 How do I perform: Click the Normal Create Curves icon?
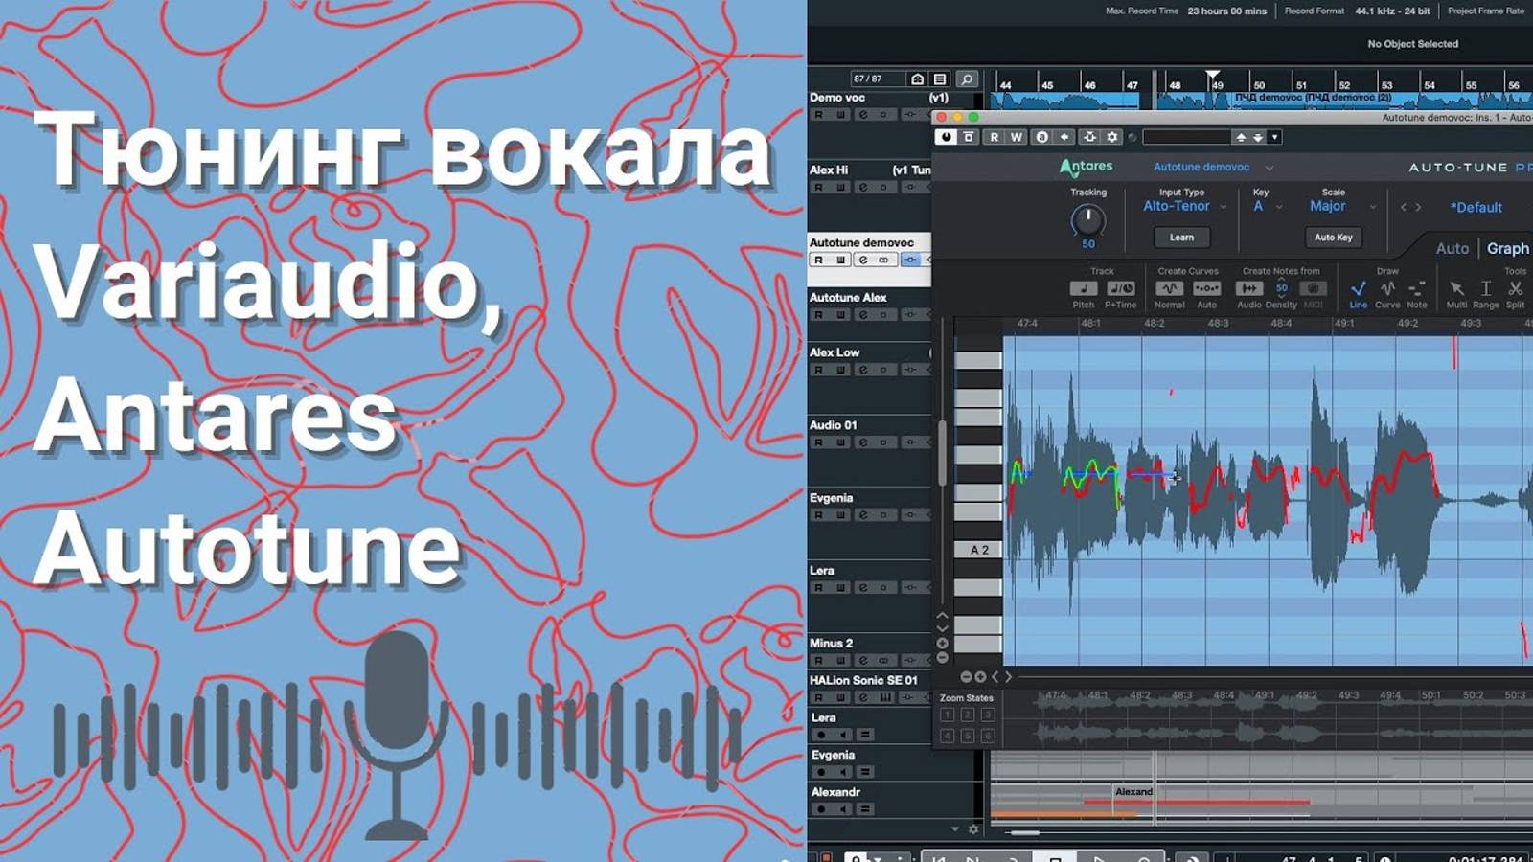click(x=1172, y=288)
